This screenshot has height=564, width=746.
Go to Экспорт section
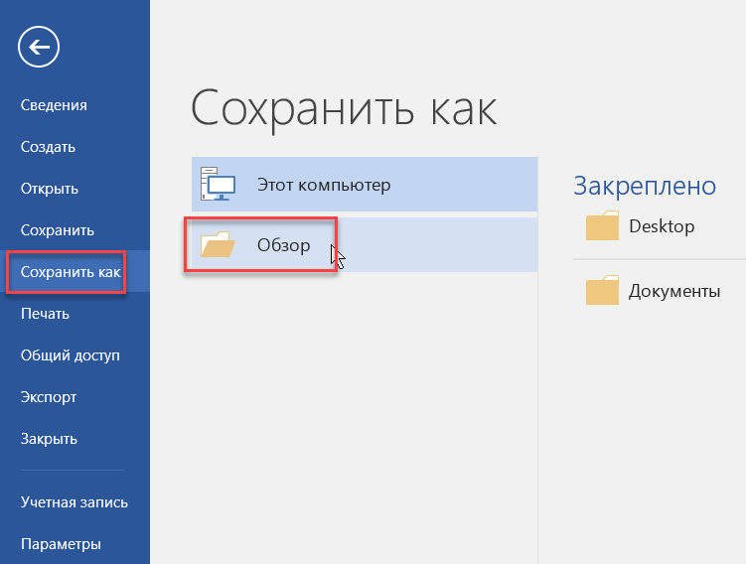point(48,397)
